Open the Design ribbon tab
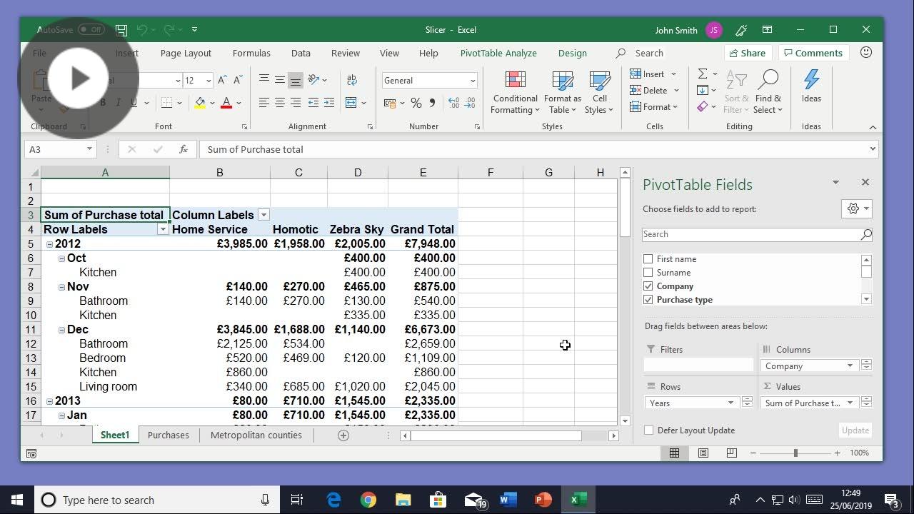 click(572, 53)
